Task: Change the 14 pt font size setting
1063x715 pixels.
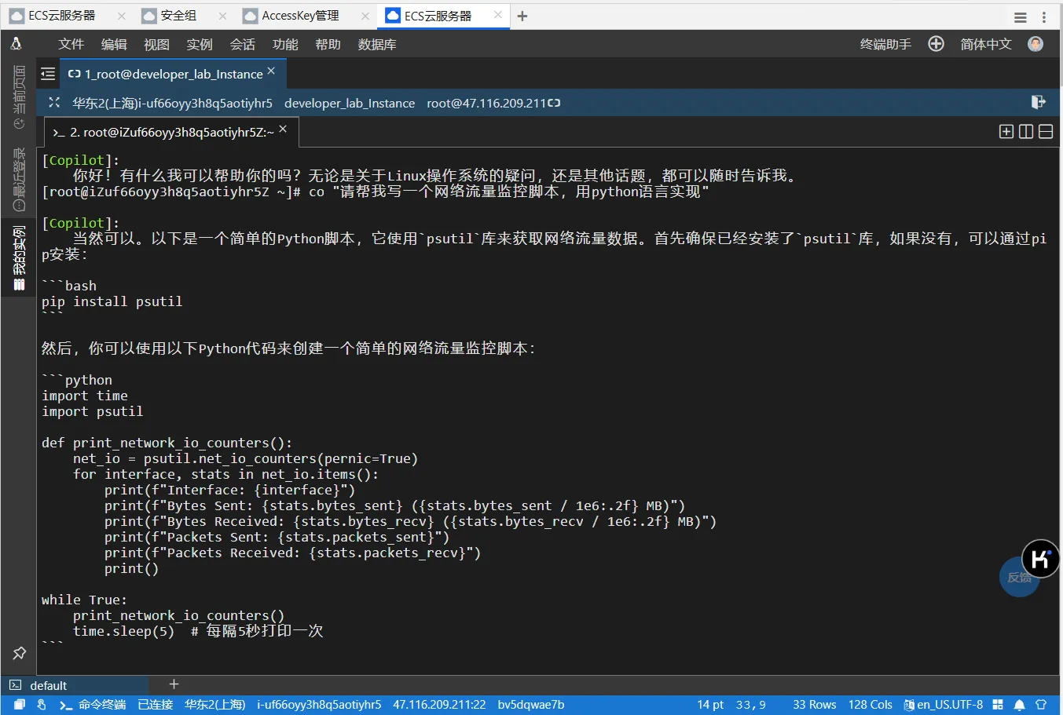Action: coord(710,705)
